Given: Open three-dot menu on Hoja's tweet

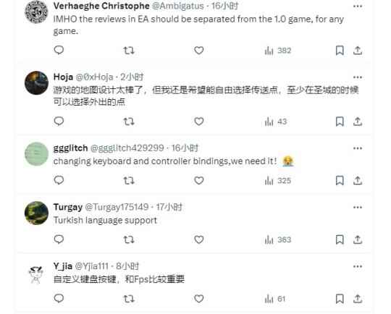Looking at the screenshot, I should coord(358,77).
